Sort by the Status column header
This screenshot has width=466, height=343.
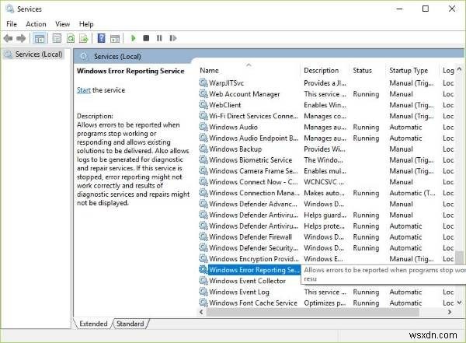pos(367,71)
